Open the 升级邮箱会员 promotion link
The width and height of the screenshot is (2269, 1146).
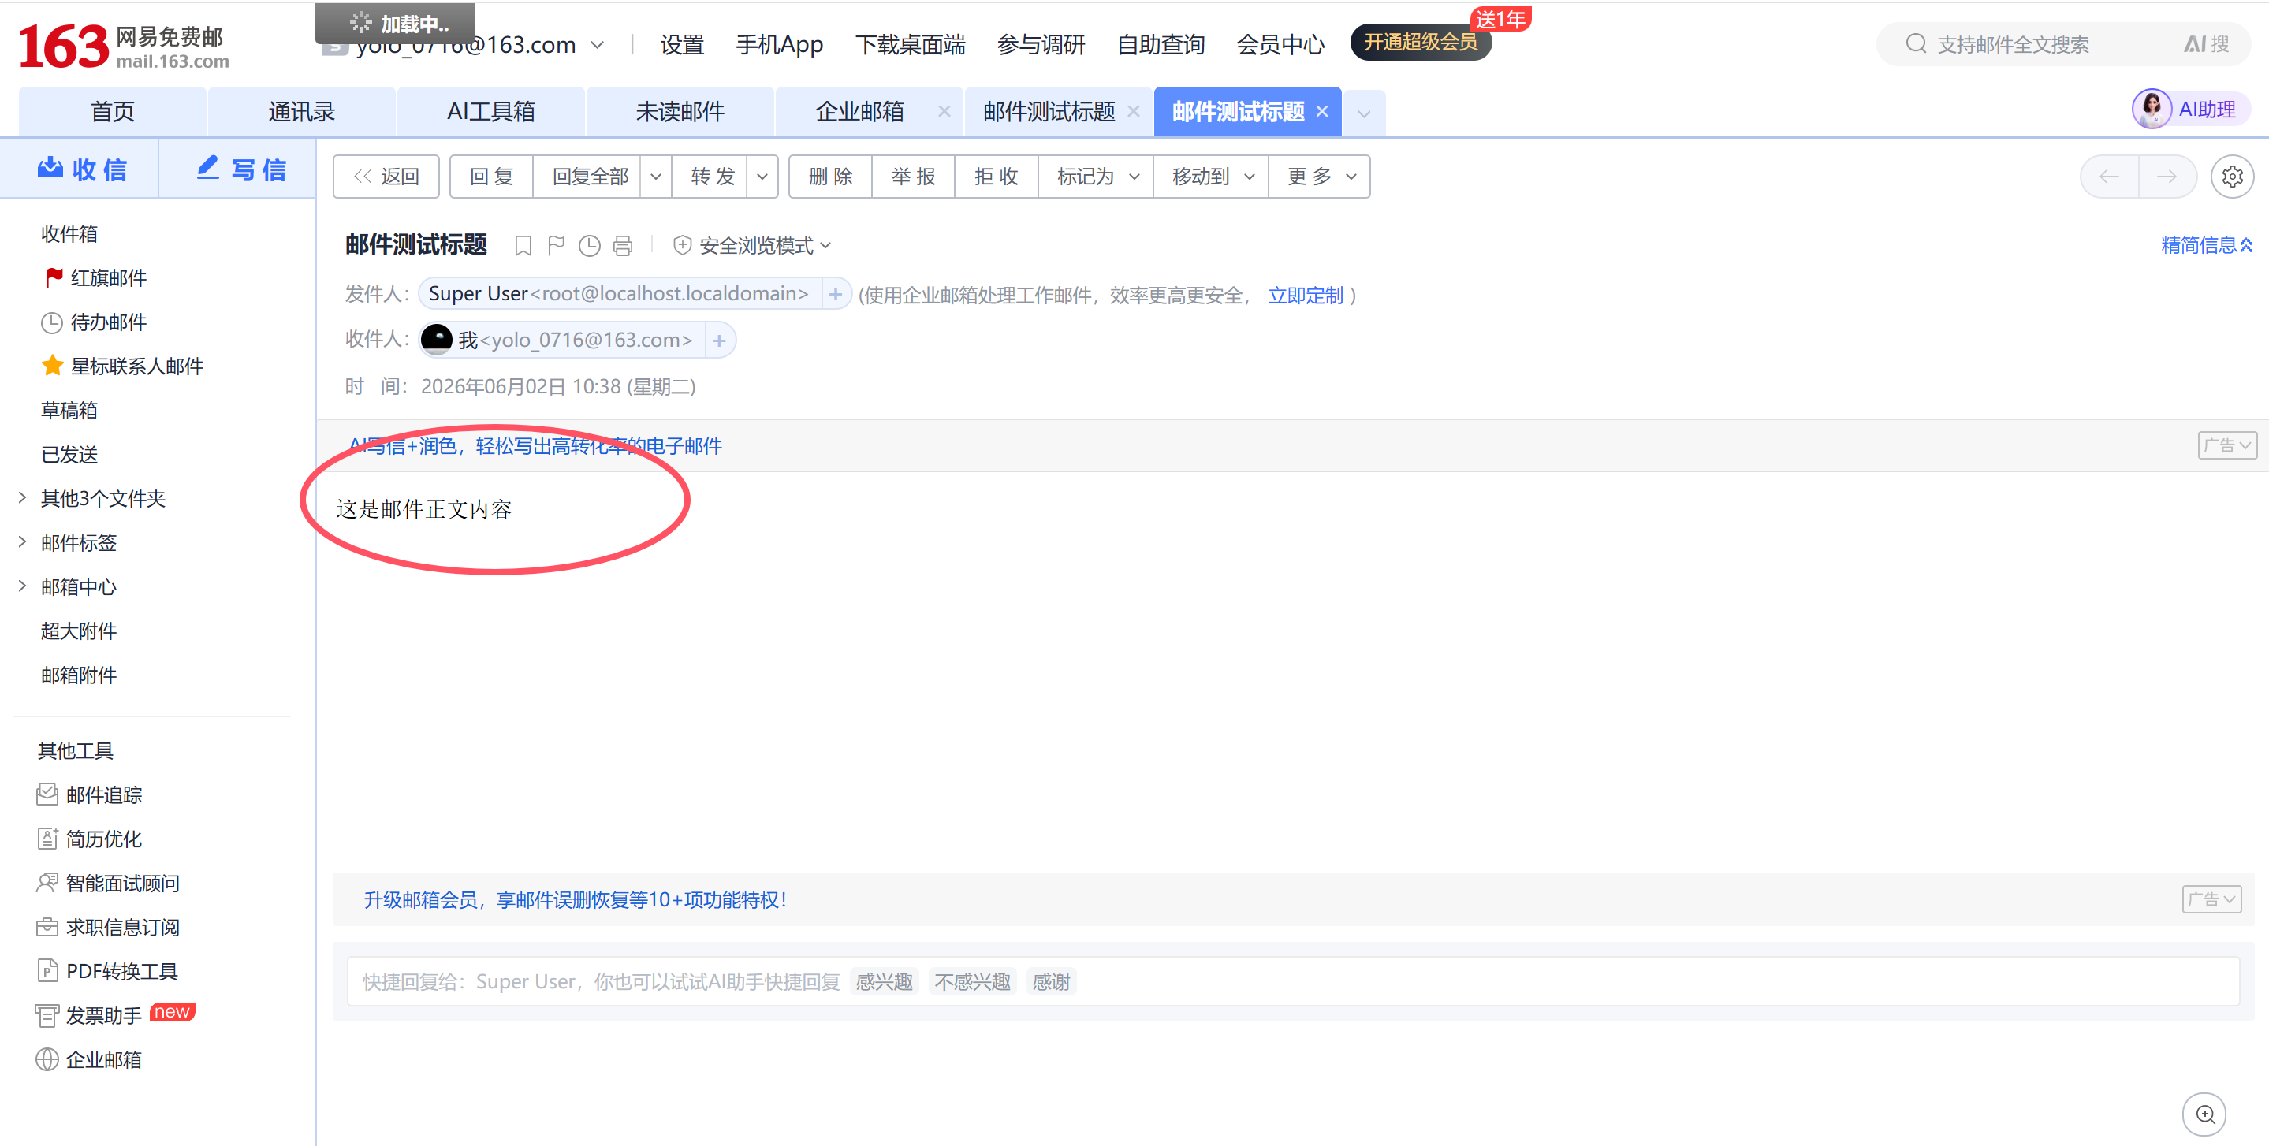[x=576, y=899]
